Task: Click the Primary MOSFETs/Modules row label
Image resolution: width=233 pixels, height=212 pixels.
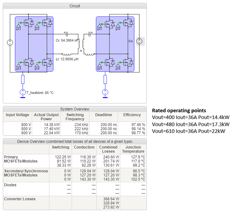Action: tap(21, 159)
